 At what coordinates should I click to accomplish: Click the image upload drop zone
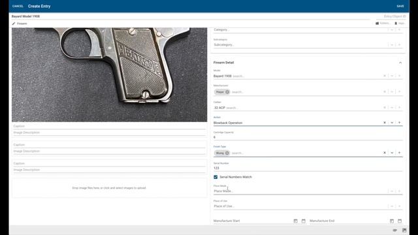(109, 188)
